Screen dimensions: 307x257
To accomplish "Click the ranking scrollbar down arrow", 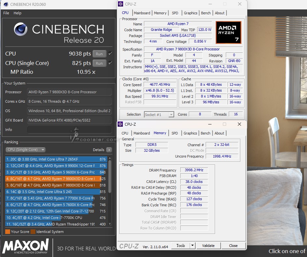I will (110, 224).
